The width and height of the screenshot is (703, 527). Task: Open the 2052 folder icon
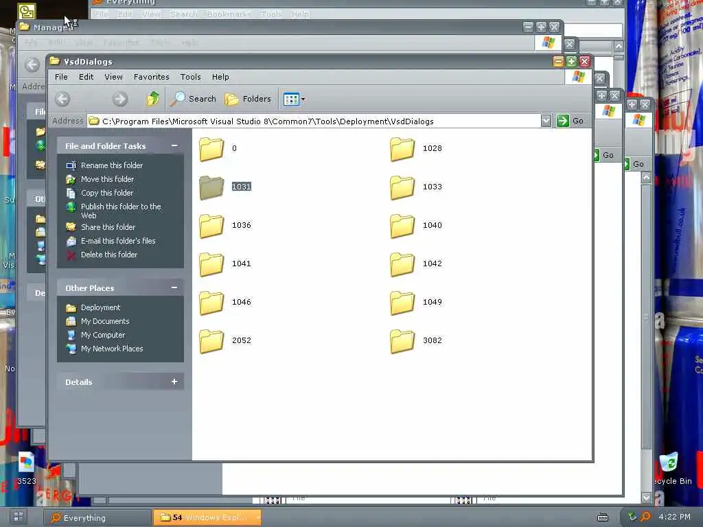[211, 342]
